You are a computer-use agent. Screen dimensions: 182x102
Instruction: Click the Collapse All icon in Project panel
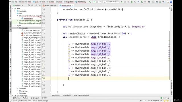(32, 5)
